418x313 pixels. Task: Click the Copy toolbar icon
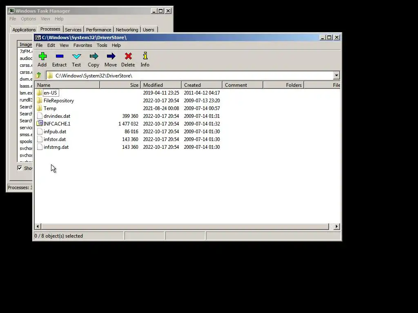[93, 56]
